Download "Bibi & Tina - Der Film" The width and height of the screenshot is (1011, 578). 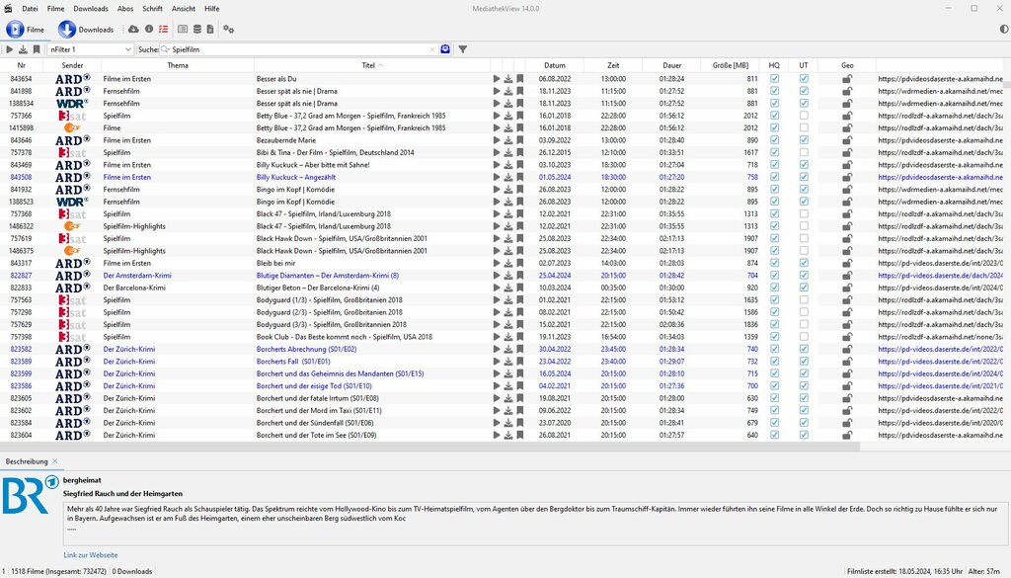coord(508,152)
